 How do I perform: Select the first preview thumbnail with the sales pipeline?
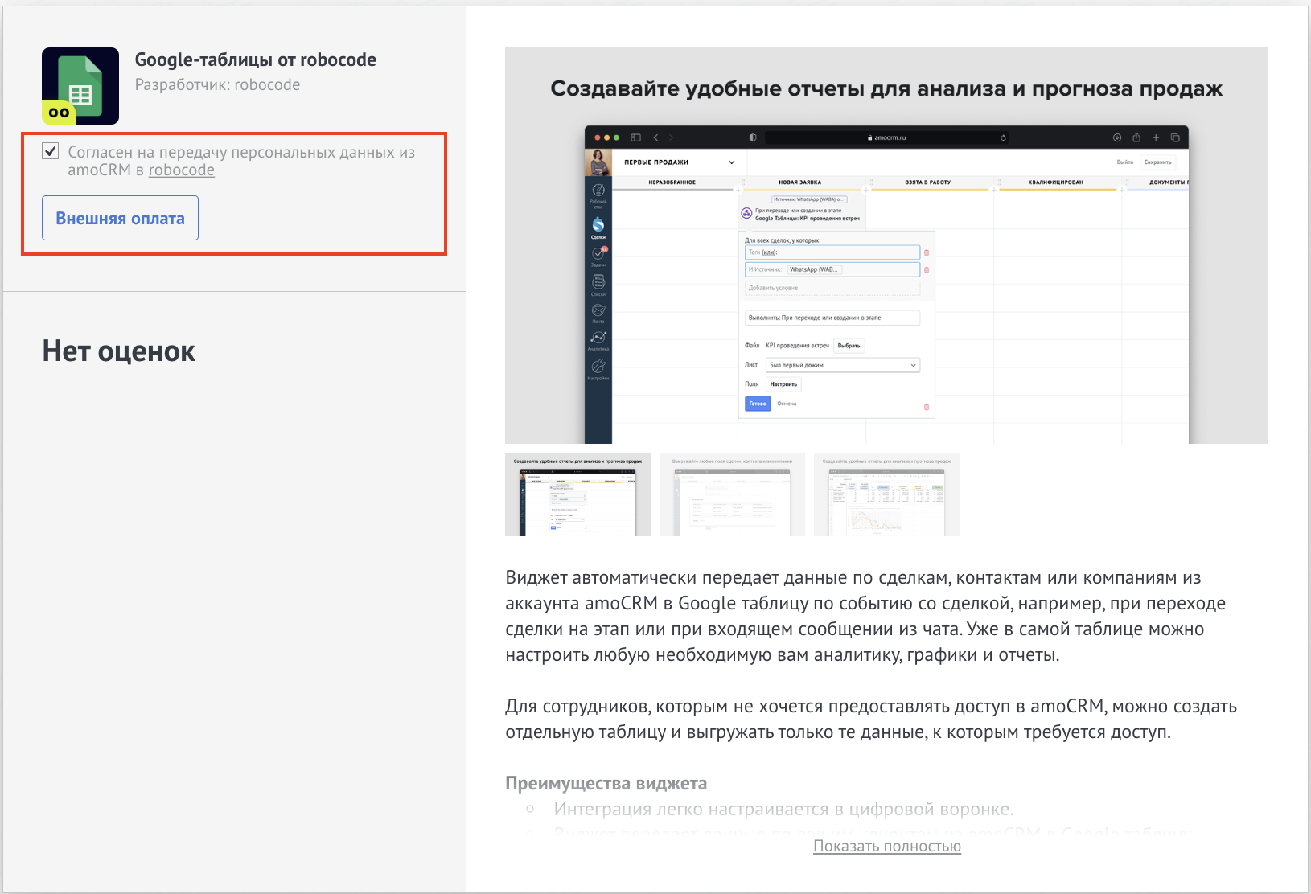coord(577,494)
